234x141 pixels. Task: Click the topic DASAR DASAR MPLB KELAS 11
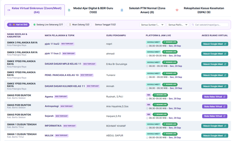(x=63, y=64)
